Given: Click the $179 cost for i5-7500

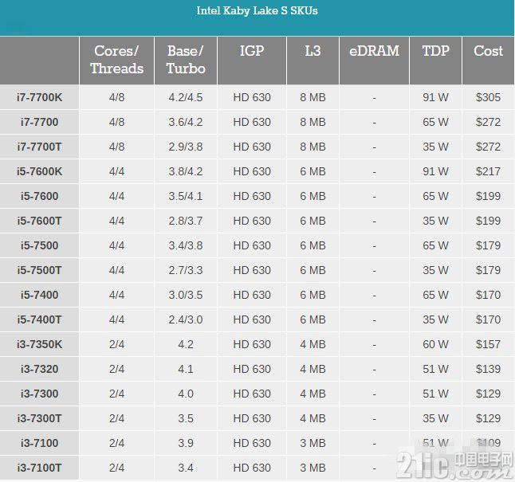Looking at the screenshot, I should click(x=488, y=245).
